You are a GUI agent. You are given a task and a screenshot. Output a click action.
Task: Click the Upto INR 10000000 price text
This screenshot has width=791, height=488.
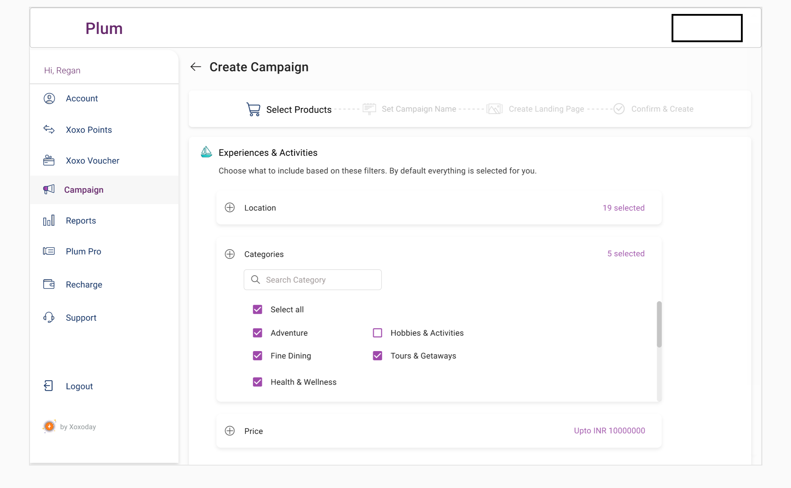(x=609, y=430)
